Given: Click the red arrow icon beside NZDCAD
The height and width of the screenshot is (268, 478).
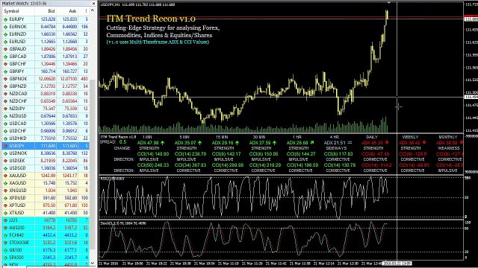Looking at the screenshot, I should pos(5,94).
